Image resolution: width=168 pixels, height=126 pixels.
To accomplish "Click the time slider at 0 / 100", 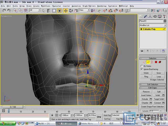I will click(x=13, y=107).
